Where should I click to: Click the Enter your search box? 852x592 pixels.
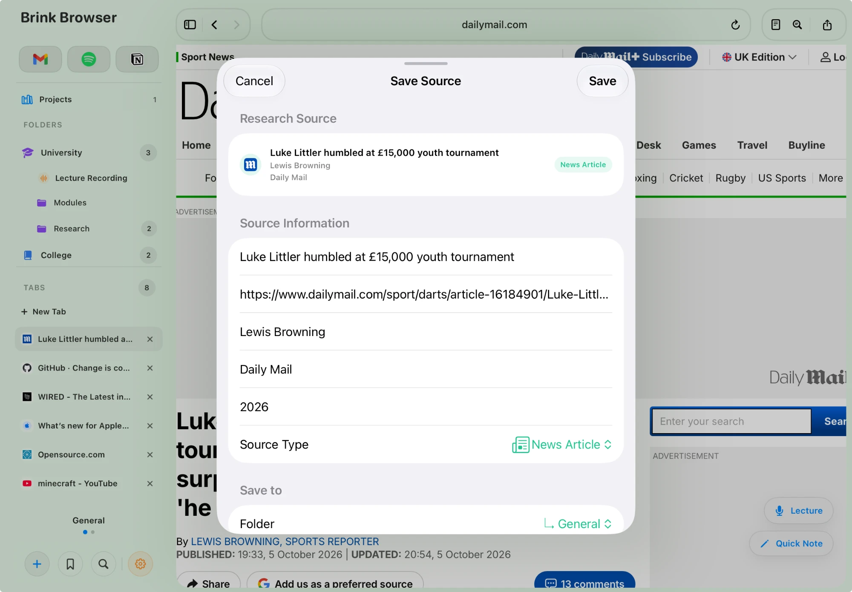[x=731, y=421]
